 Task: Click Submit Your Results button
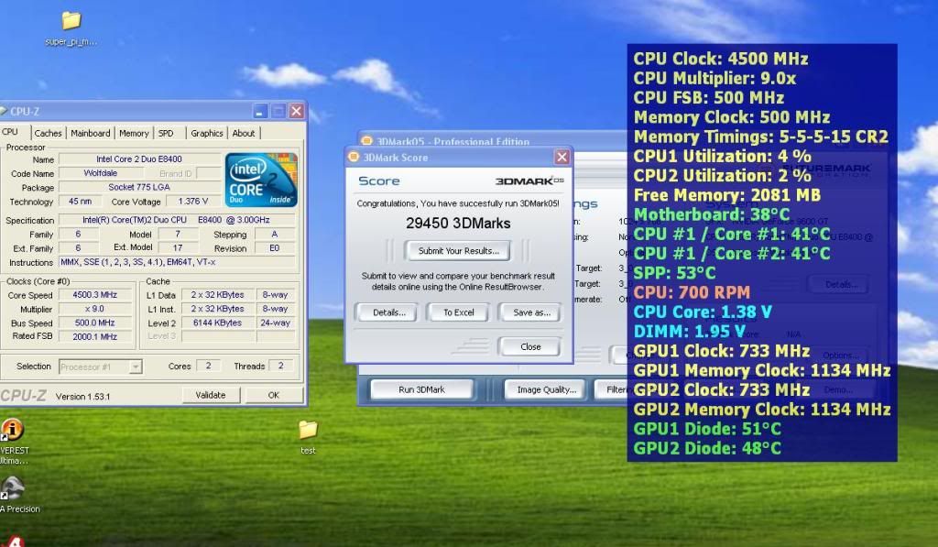(458, 251)
